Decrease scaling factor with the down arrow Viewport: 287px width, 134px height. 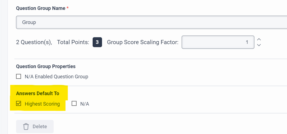pos(259,45)
